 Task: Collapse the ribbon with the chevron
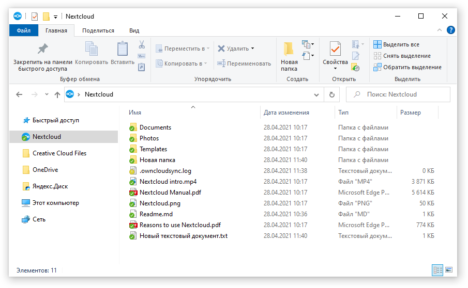tap(440, 30)
